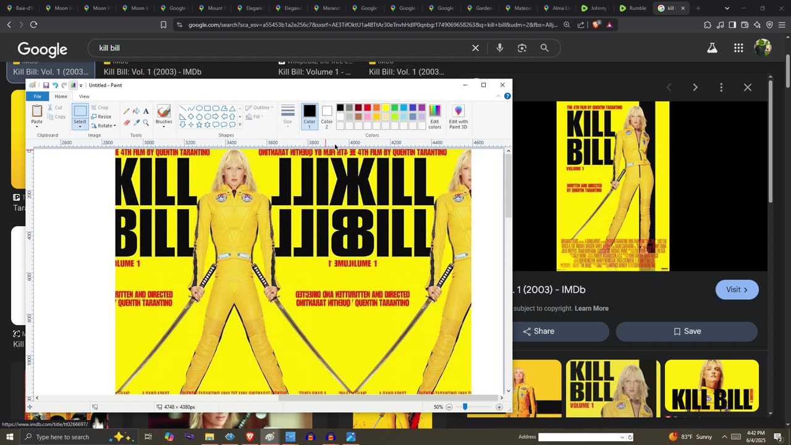
Task: Open File Explorer from the taskbar
Action: point(209,437)
